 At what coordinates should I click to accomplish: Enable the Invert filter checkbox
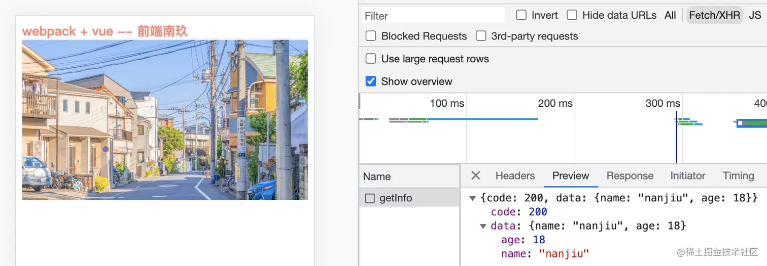coord(521,15)
